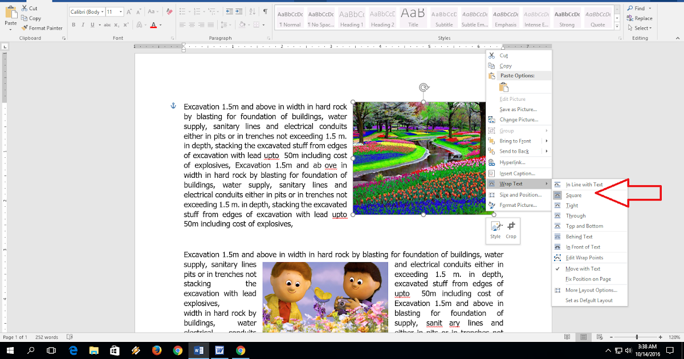Image resolution: width=684 pixels, height=359 pixels.
Task: Click the zoom slider in status bar
Action: 637,337
